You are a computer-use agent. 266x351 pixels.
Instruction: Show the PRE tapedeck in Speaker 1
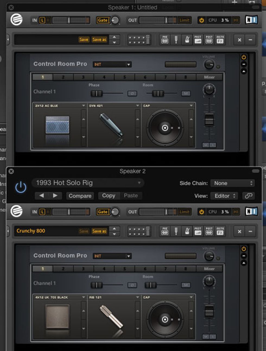click(165, 40)
